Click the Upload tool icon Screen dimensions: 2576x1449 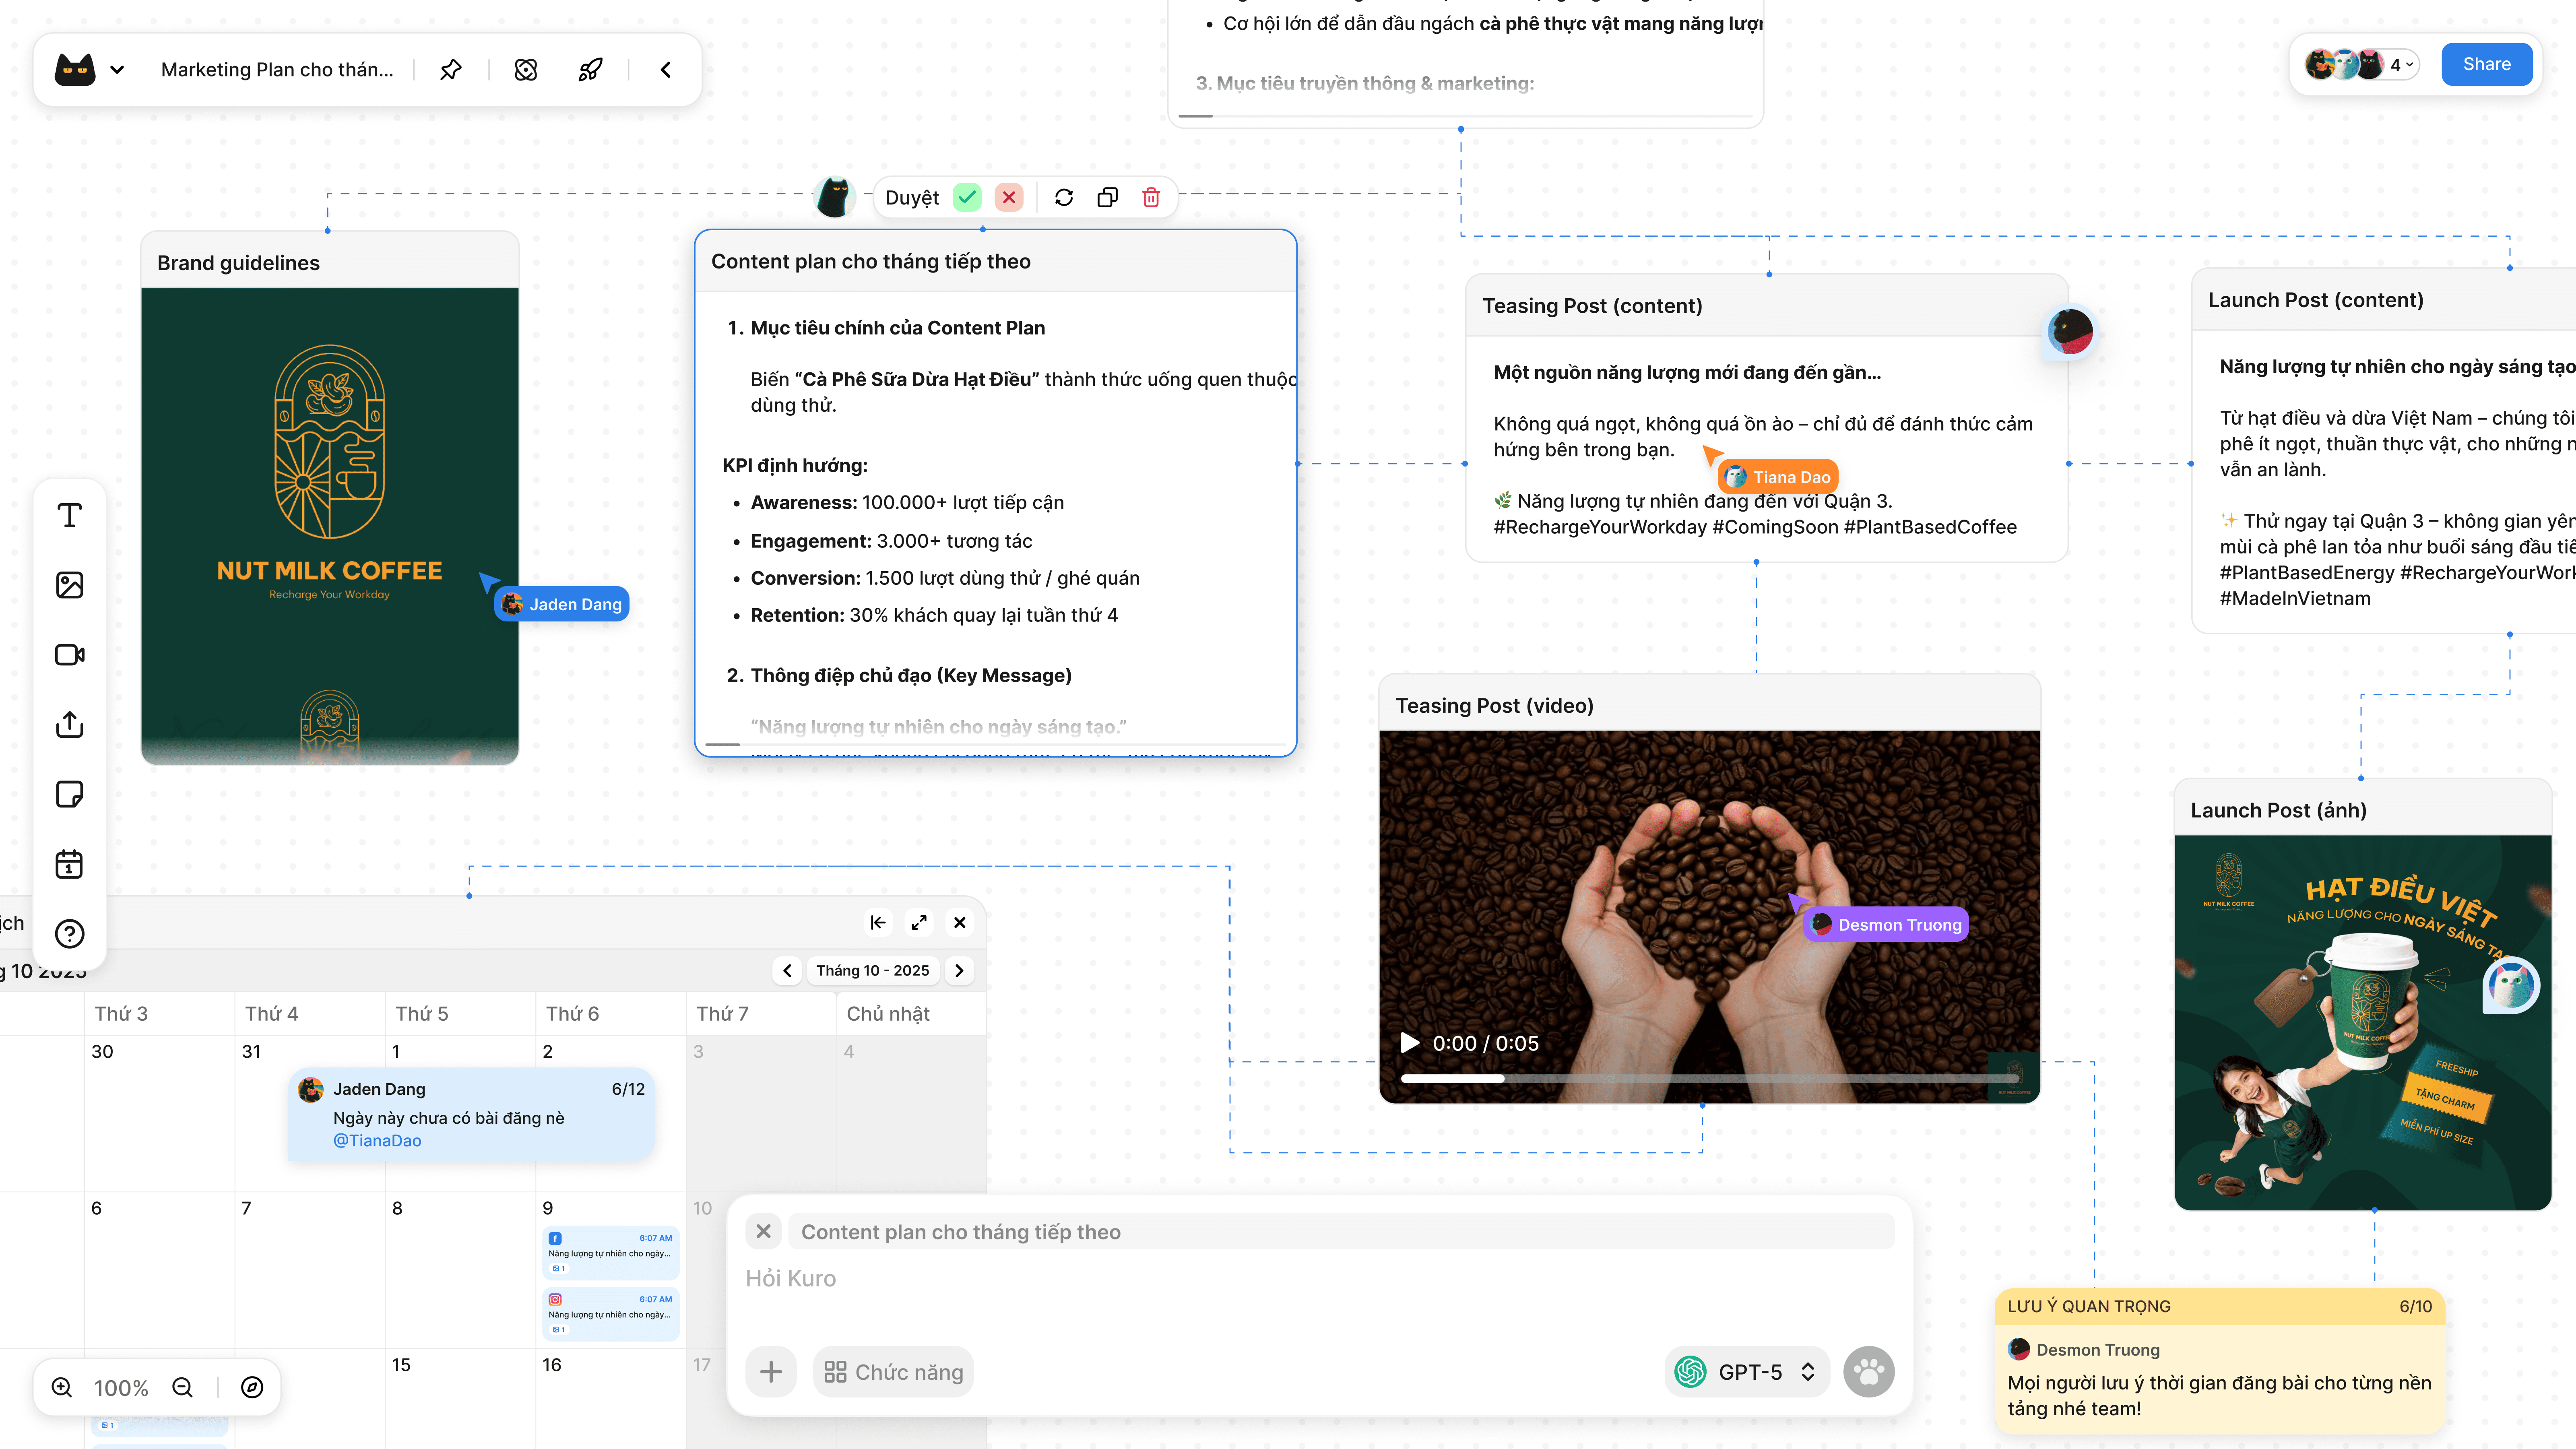coord(69,724)
